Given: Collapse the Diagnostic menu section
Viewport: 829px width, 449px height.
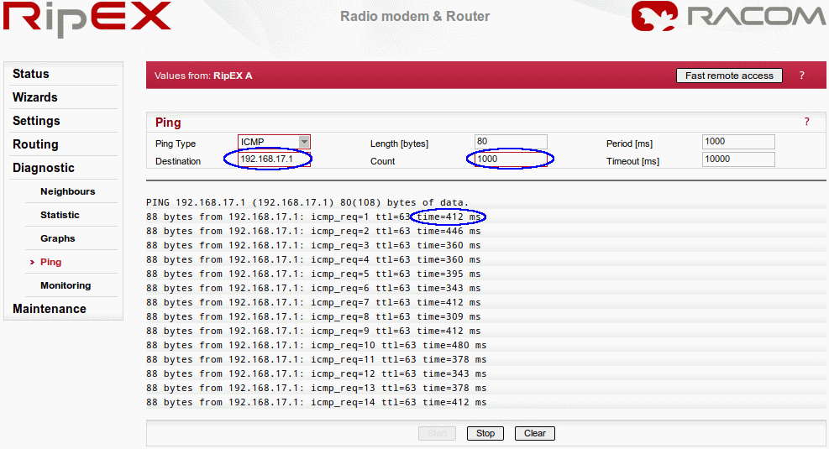Looking at the screenshot, I should tap(44, 168).
